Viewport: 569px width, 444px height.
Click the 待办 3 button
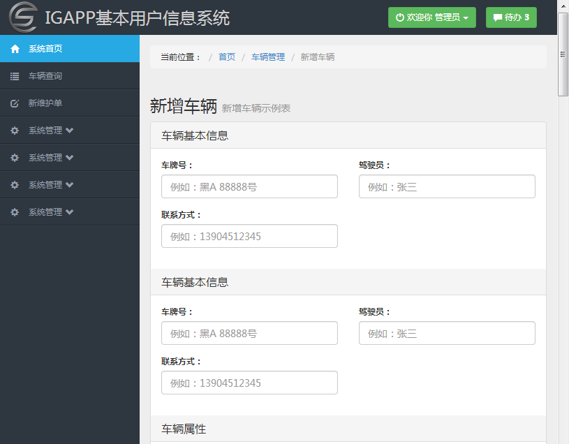pos(511,17)
